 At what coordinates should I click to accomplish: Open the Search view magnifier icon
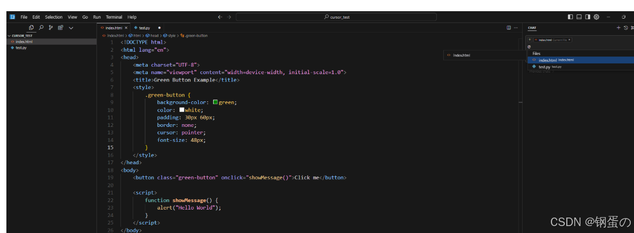[x=41, y=28]
